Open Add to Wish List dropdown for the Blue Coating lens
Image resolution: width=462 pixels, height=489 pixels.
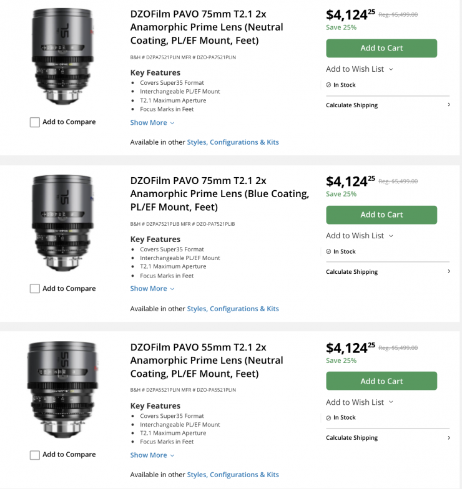click(360, 236)
